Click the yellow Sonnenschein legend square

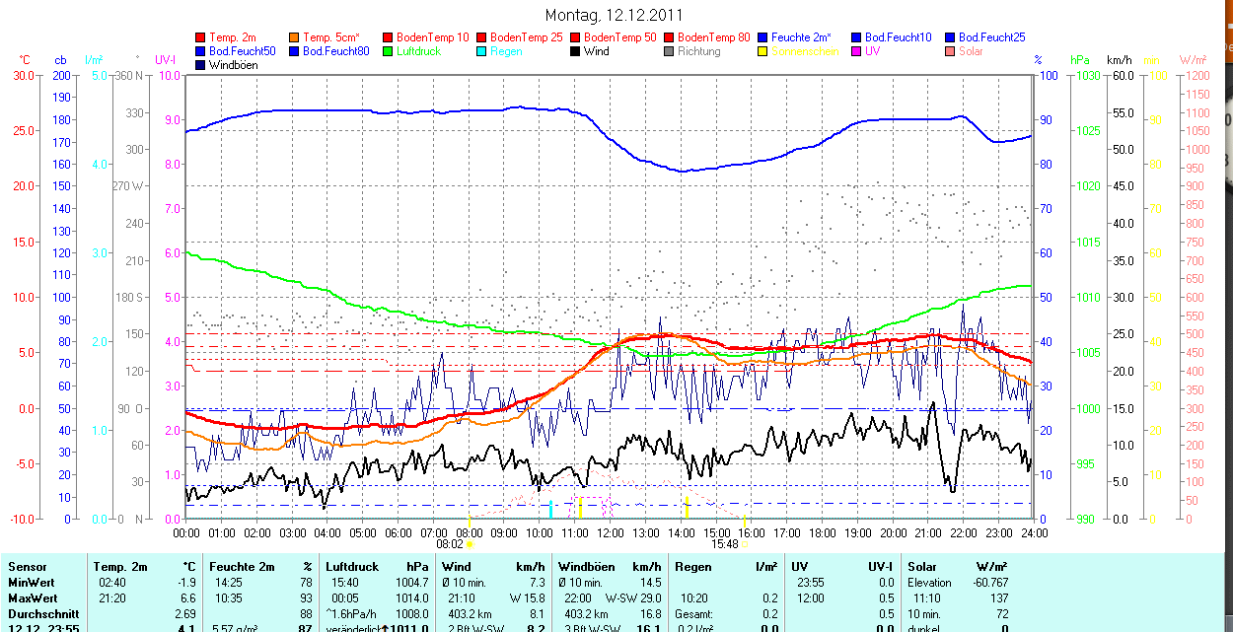763,51
